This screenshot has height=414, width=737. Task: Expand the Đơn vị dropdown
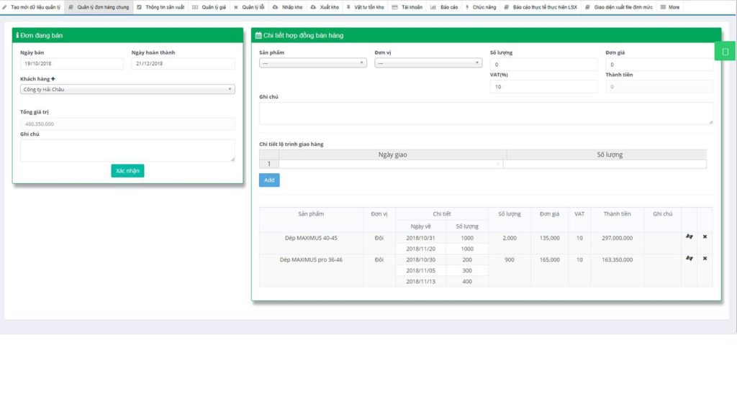point(428,63)
